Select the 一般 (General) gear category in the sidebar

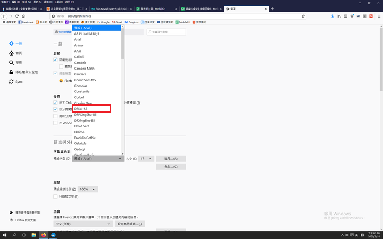15,44
